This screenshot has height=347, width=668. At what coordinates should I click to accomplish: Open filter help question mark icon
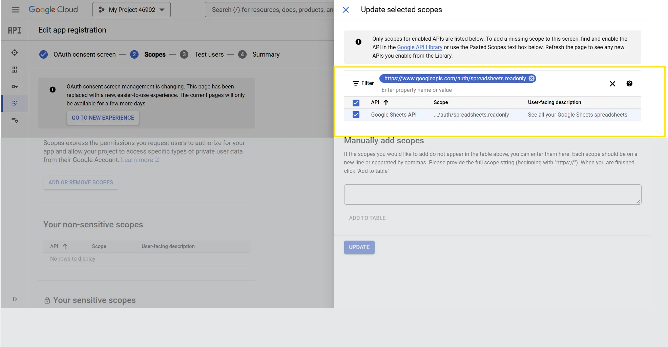click(629, 84)
